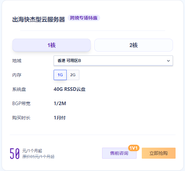Choose 2G memory option
The image size is (185, 171).
coord(73,75)
